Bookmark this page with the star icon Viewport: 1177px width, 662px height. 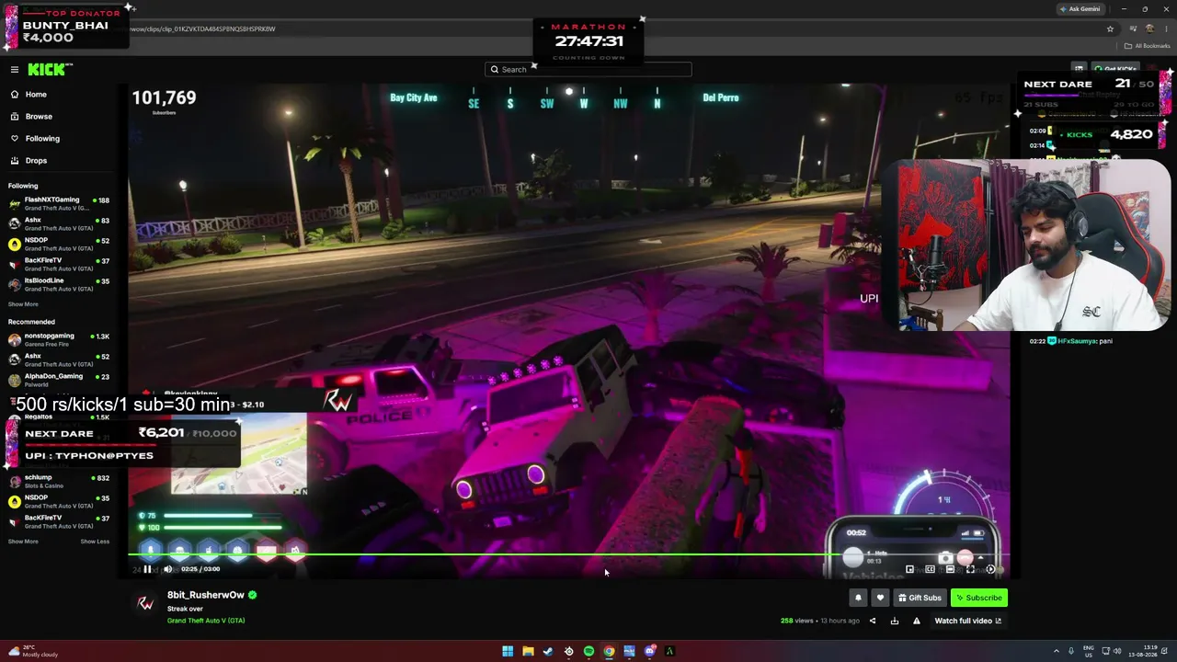(x=1110, y=29)
